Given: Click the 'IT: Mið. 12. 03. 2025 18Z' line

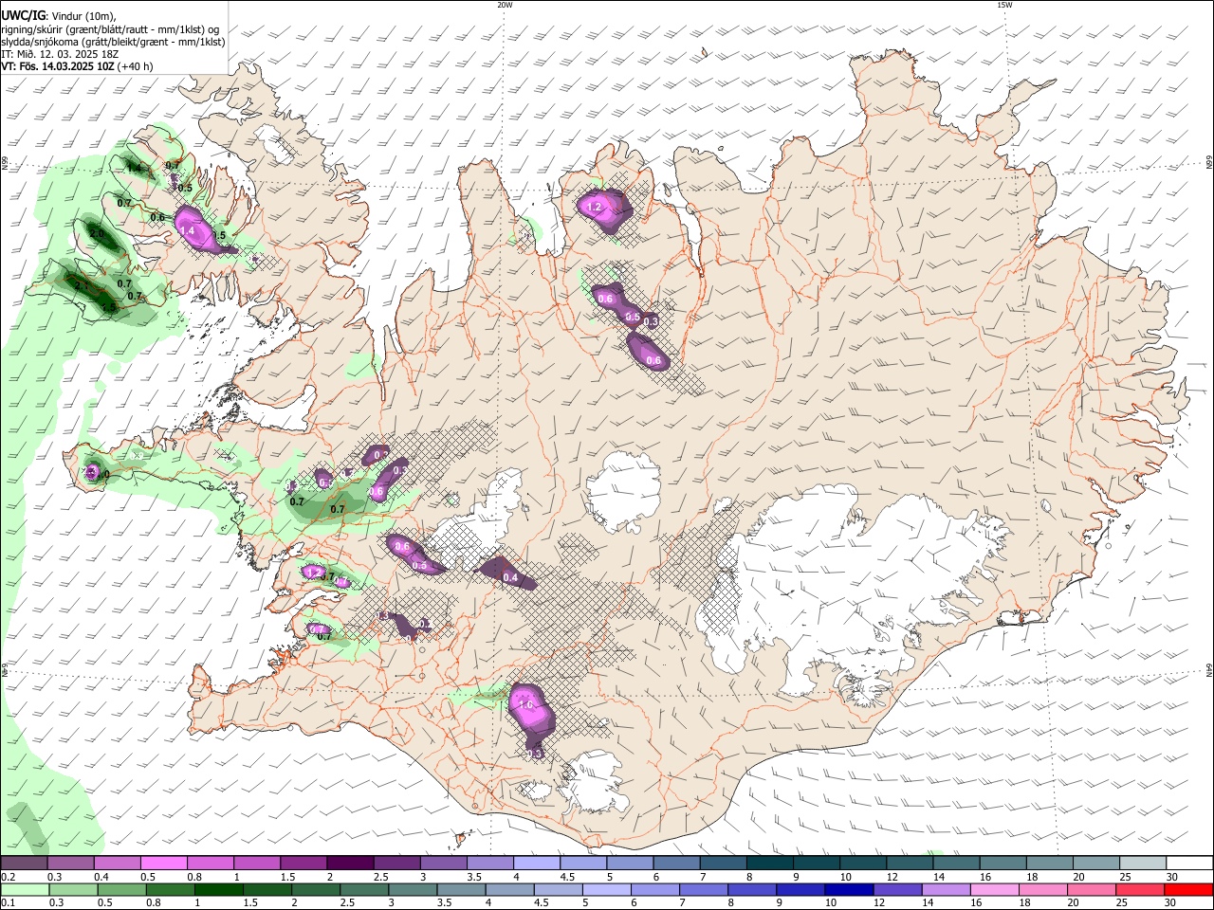Looking at the screenshot, I should [x=60, y=54].
